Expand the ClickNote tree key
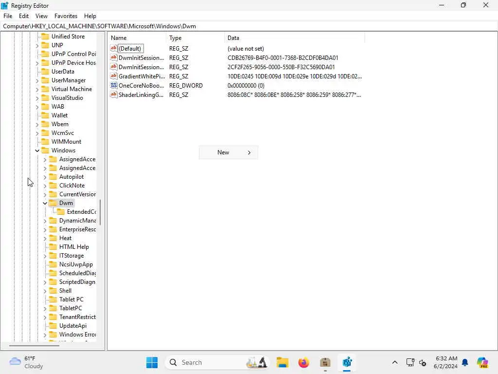 pos(45,186)
